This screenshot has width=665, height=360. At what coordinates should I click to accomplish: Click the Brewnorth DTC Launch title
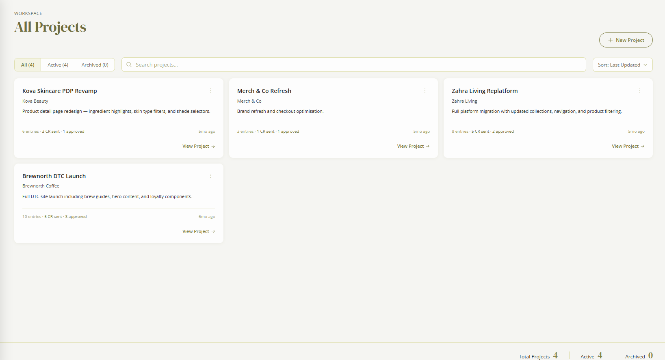point(54,176)
